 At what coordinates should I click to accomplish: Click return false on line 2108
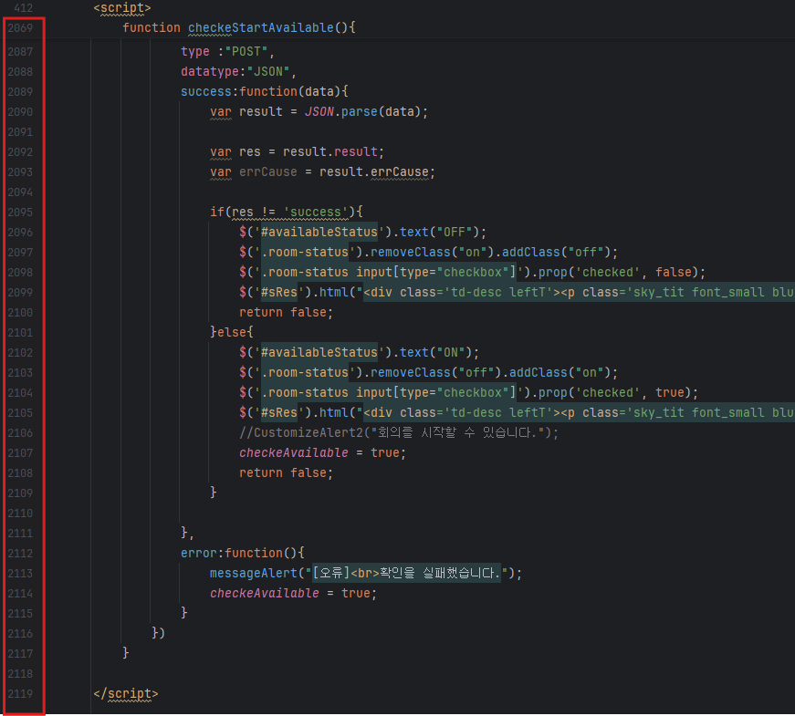pyautogui.click(x=286, y=472)
